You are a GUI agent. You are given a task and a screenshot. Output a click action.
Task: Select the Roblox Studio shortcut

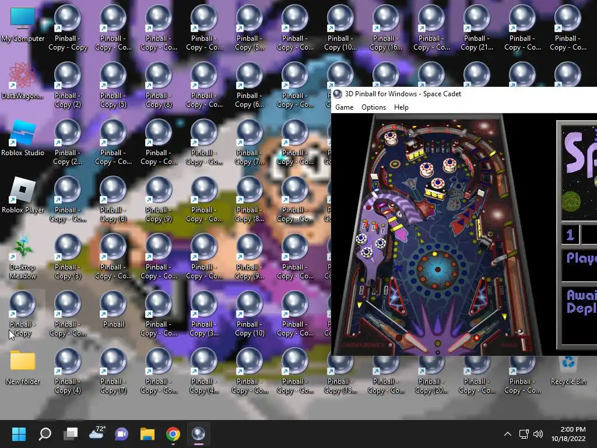coord(23,139)
